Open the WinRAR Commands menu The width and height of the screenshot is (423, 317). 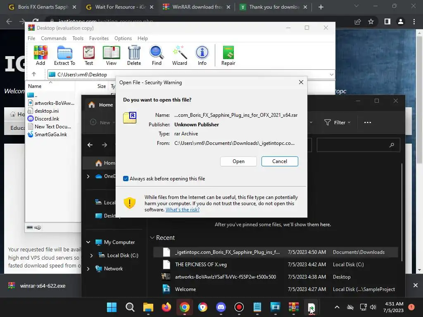54,38
